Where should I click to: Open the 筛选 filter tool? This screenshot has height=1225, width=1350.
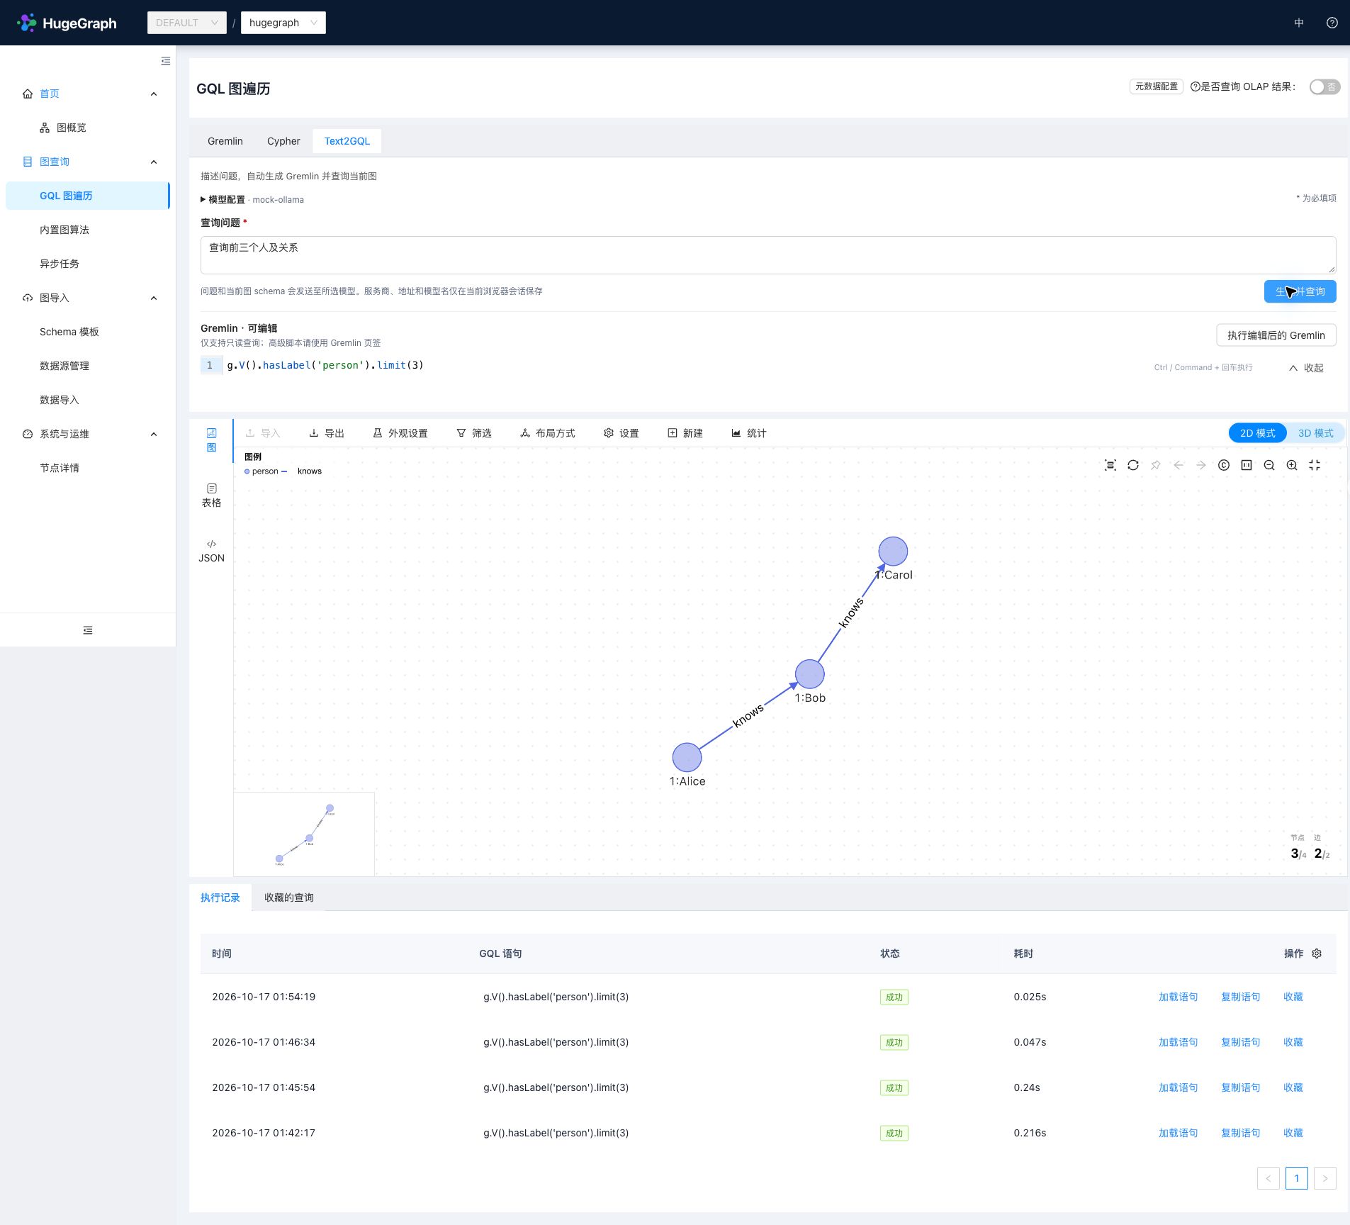coord(474,433)
